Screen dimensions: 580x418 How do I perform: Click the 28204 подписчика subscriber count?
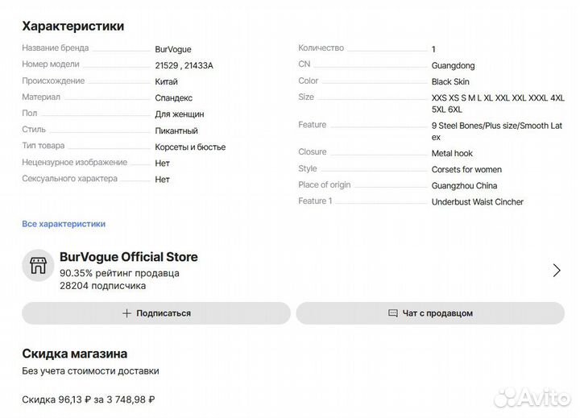click(102, 285)
